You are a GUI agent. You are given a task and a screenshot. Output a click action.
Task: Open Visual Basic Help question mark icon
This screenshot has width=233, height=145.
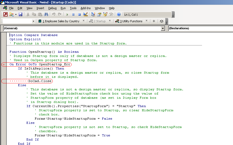[119, 14]
